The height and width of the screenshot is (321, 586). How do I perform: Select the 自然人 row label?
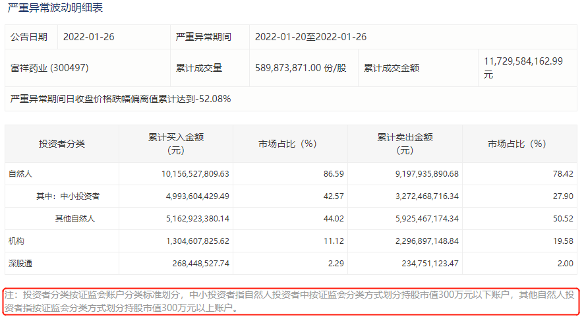20,174
